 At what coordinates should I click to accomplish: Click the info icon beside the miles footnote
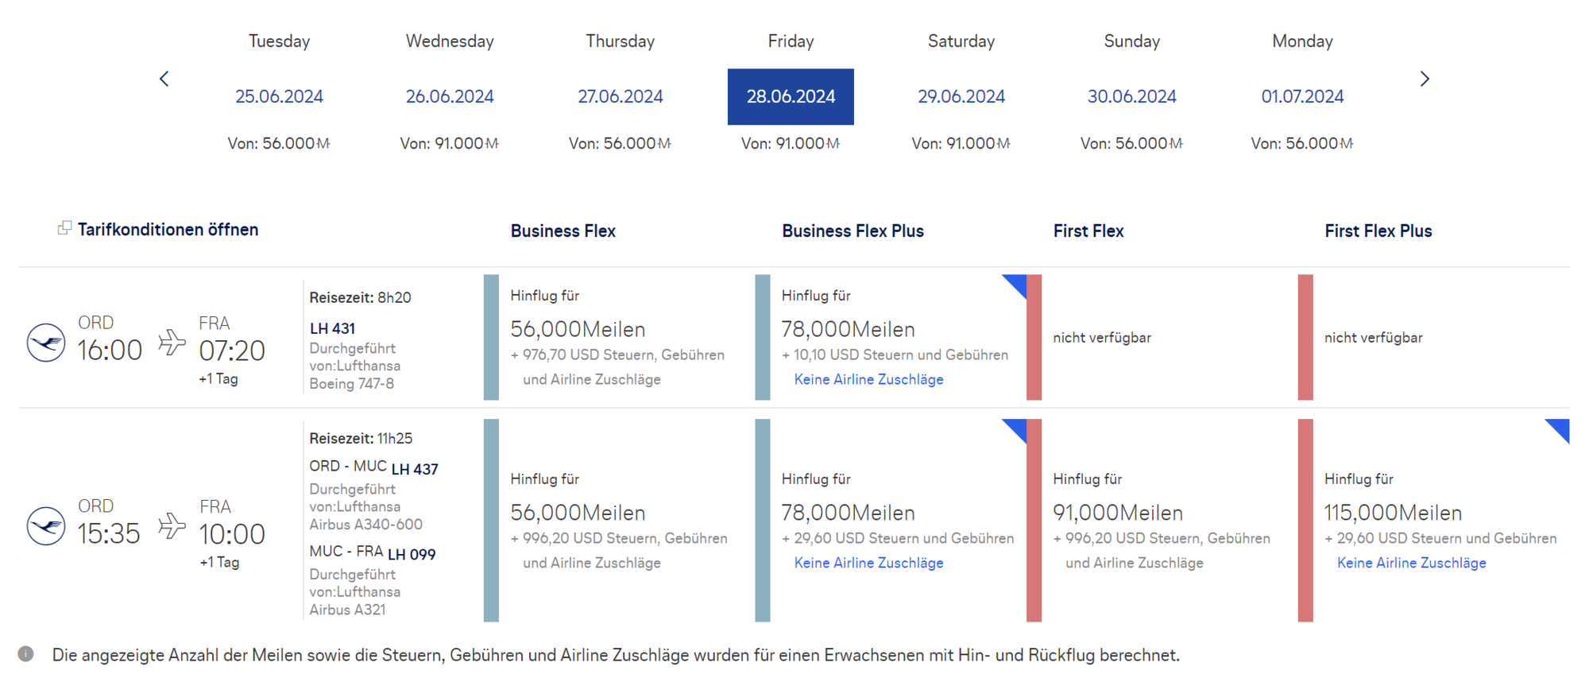pos(26,654)
